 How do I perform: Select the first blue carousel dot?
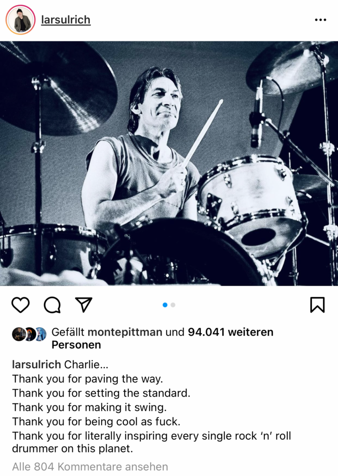click(165, 305)
